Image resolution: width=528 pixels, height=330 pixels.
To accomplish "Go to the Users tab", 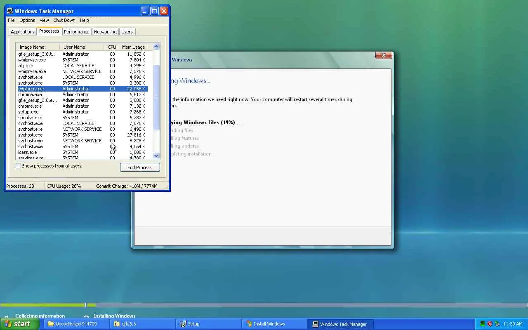I will click(x=127, y=32).
